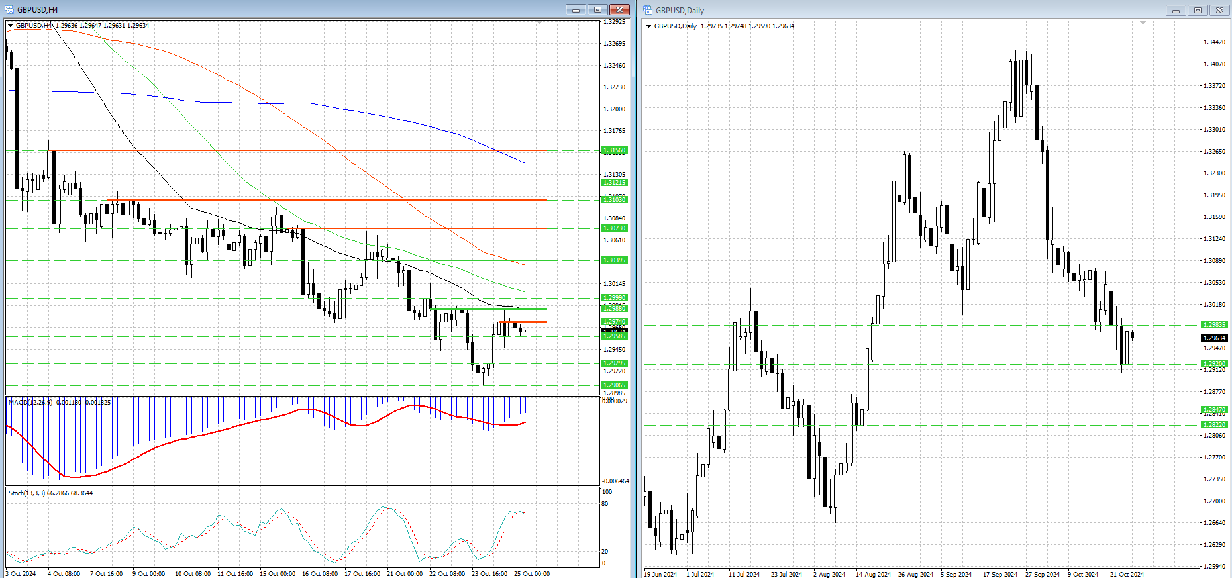Click the 19 Jun 2024 date on Daily time axis
The width and height of the screenshot is (1232, 578).
[660, 575]
